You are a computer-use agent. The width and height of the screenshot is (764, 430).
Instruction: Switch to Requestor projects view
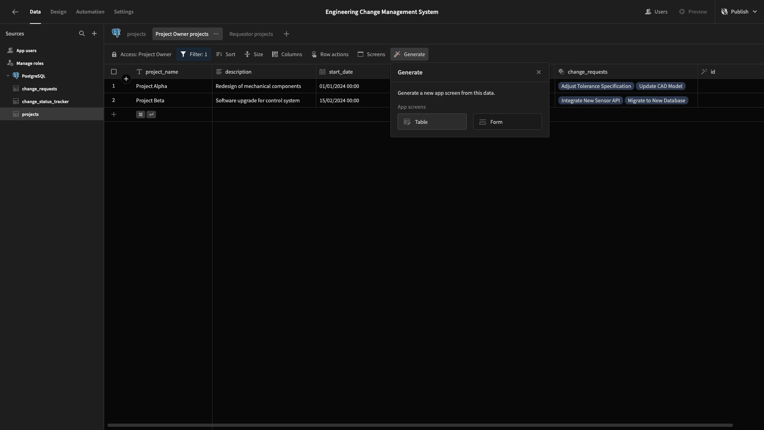point(251,34)
